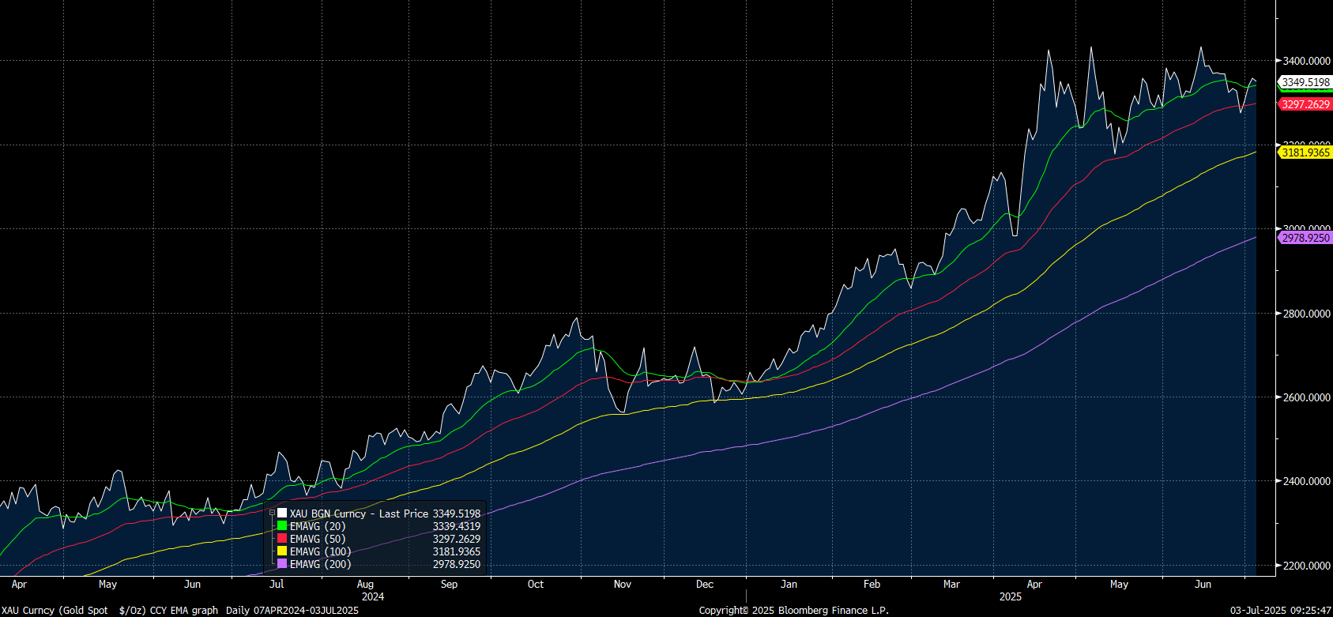
Task: Click the Jan label on the date axis
Action: 789,585
